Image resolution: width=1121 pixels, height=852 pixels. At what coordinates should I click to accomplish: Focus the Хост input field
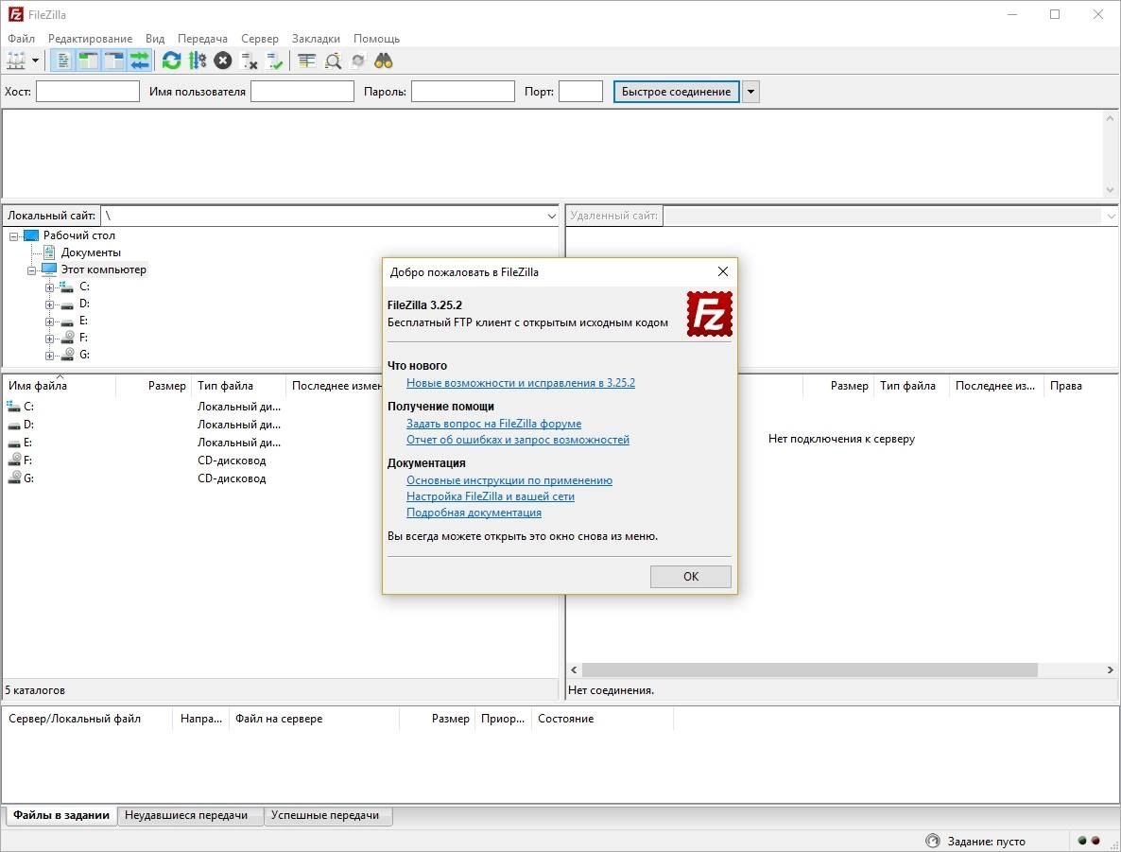(87, 92)
